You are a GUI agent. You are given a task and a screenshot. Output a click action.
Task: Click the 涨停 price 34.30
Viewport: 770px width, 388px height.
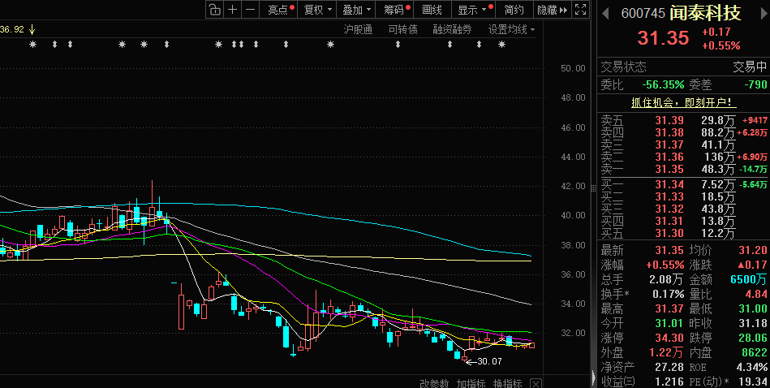[x=669, y=338]
